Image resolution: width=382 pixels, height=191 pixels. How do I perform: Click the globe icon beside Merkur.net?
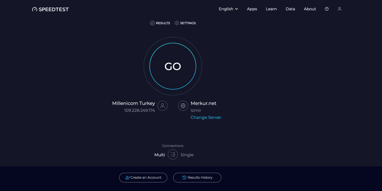pos(183,106)
